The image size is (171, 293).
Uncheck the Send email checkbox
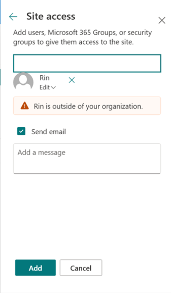[21, 131]
